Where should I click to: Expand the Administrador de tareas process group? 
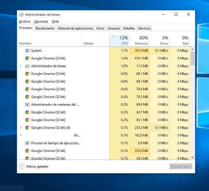(x=21, y=66)
